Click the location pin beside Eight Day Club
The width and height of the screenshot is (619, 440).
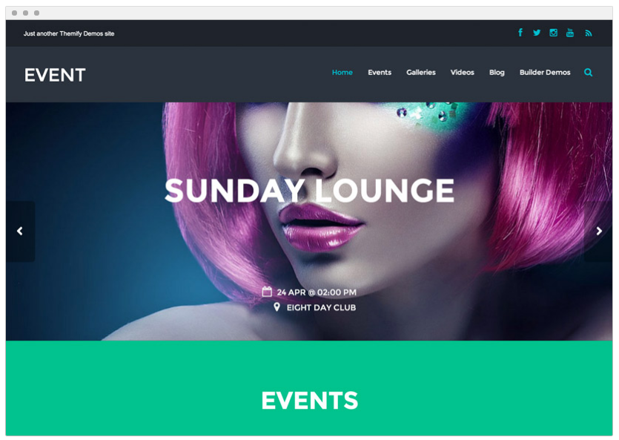tap(277, 307)
